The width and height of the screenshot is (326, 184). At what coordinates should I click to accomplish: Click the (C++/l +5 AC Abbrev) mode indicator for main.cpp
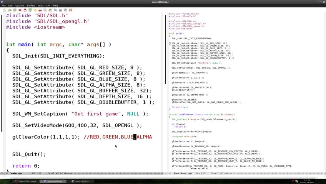[60, 173]
